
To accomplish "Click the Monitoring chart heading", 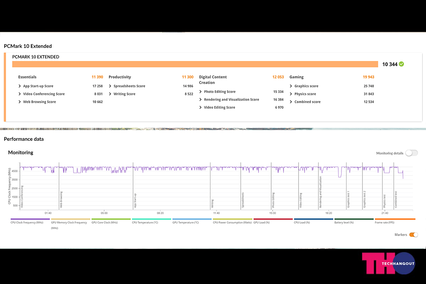I will [x=21, y=152].
